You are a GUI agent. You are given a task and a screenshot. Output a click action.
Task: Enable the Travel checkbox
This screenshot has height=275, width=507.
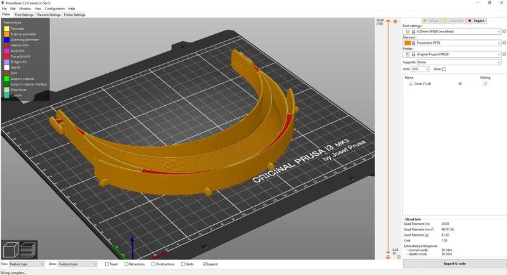pos(107,264)
